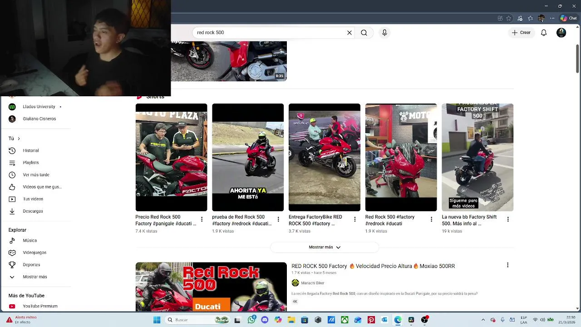This screenshot has height=327, width=581.
Task: Open options menu for 'La nueva bb Factory Shift' short
Action: [508, 219]
